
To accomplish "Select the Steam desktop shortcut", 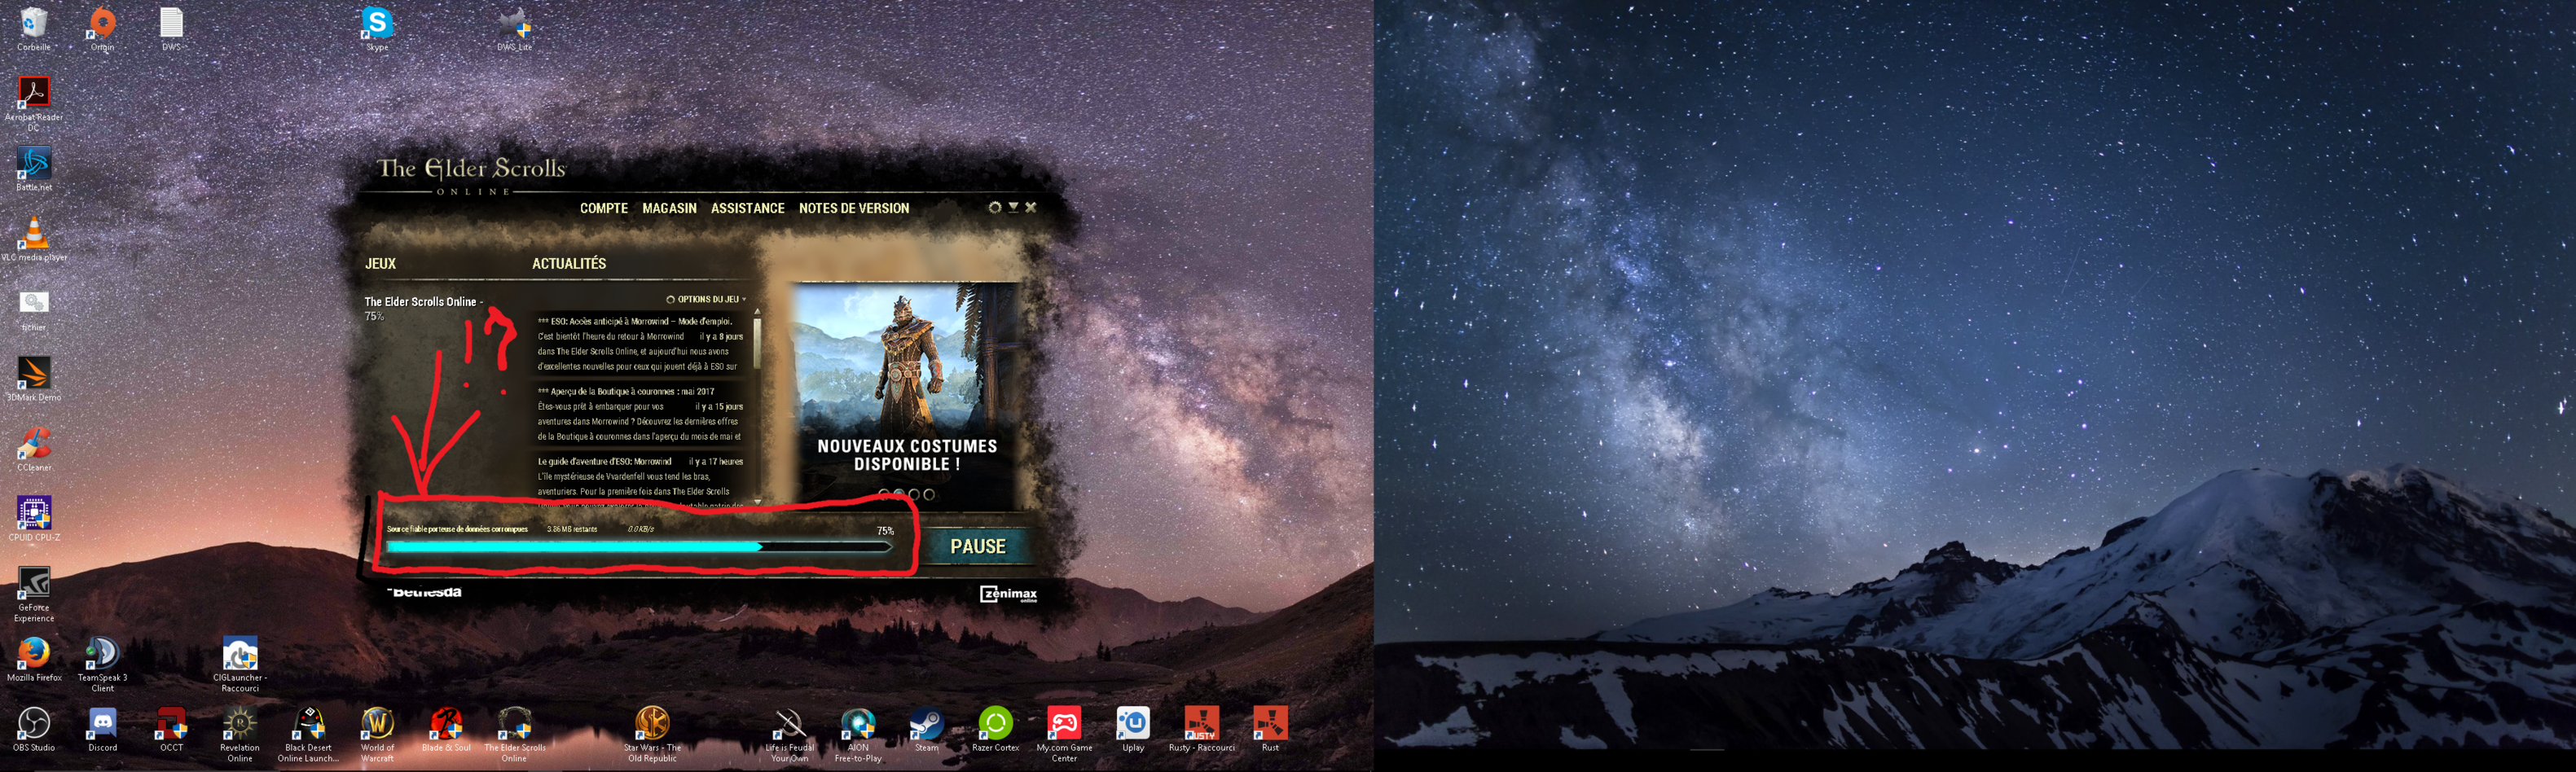I will (927, 729).
